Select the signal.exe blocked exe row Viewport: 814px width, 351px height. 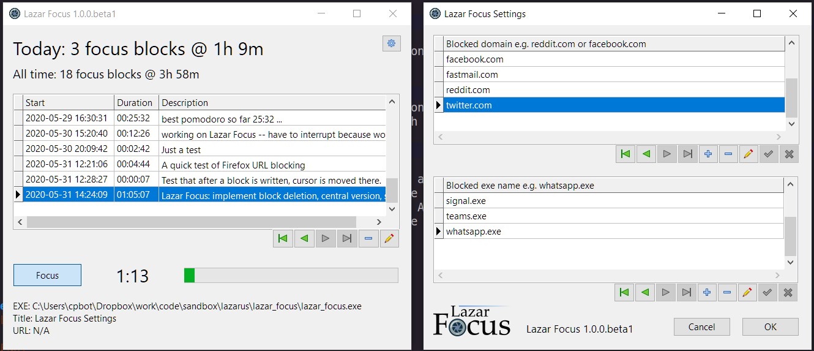[x=613, y=201]
